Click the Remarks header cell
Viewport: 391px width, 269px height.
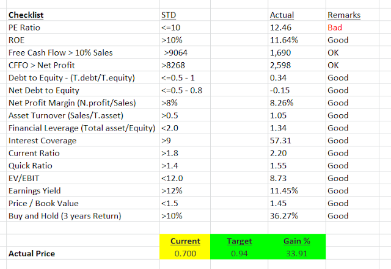tap(352, 15)
